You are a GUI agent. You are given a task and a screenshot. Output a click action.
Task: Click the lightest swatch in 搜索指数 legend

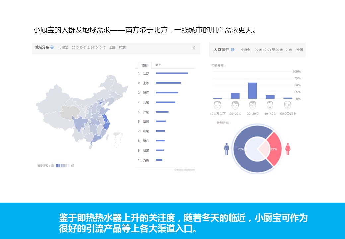tap(68, 166)
